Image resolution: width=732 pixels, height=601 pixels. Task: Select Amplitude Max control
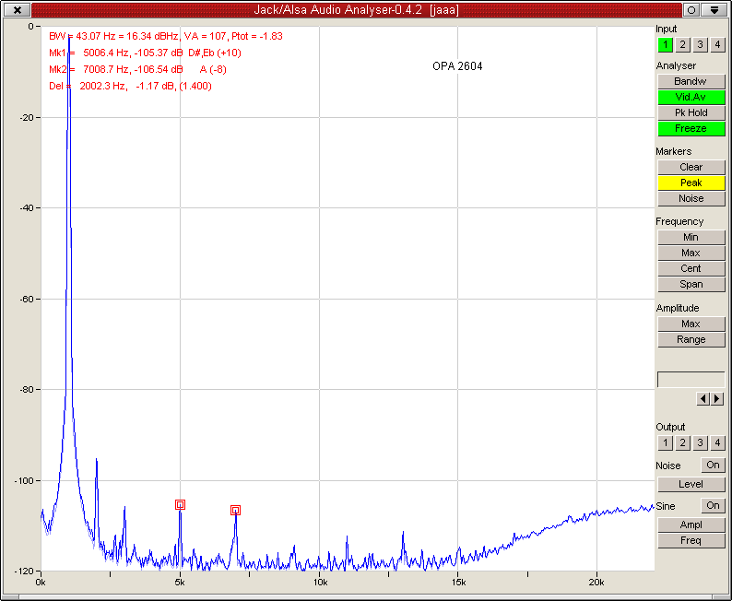click(691, 324)
